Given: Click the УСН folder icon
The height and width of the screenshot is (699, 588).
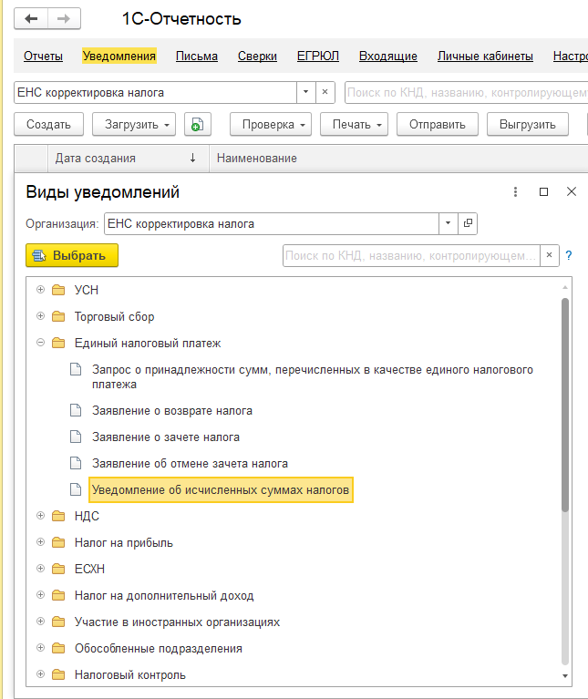Looking at the screenshot, I should point(58,290).
